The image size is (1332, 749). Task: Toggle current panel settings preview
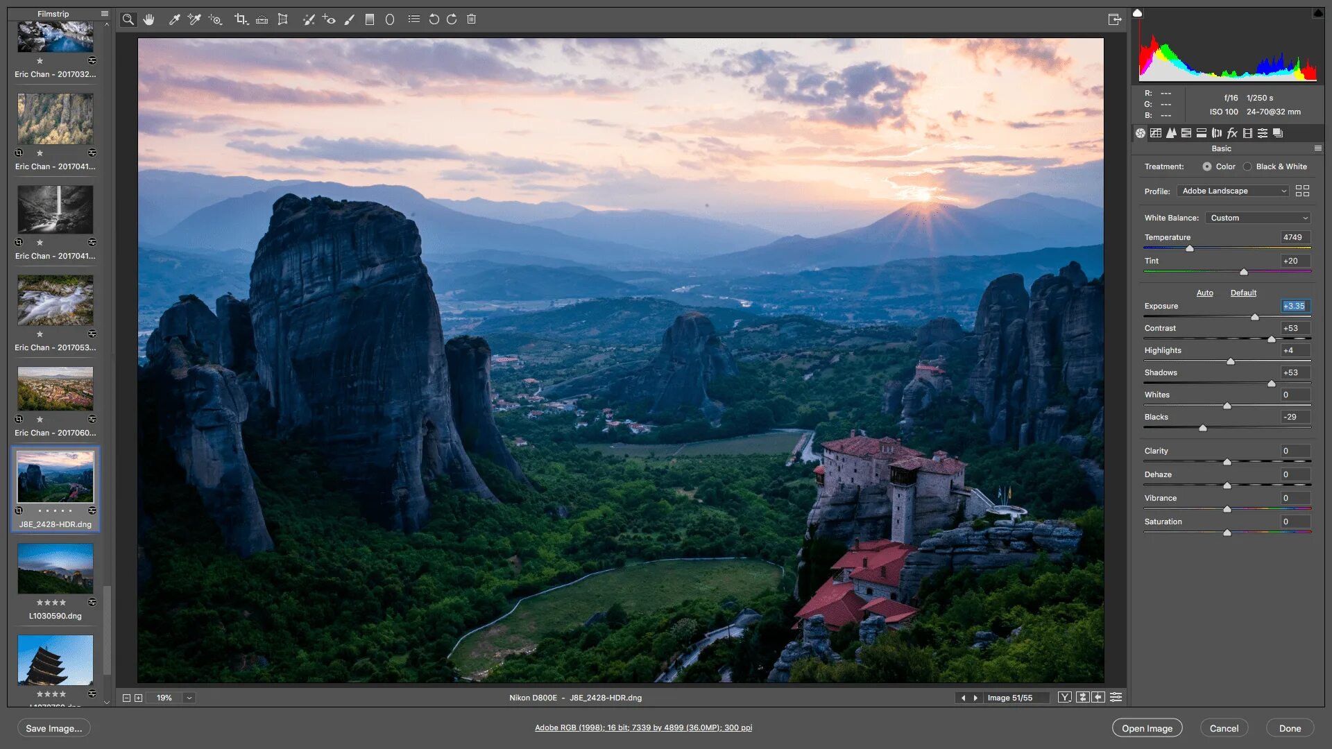(1116, 698)
